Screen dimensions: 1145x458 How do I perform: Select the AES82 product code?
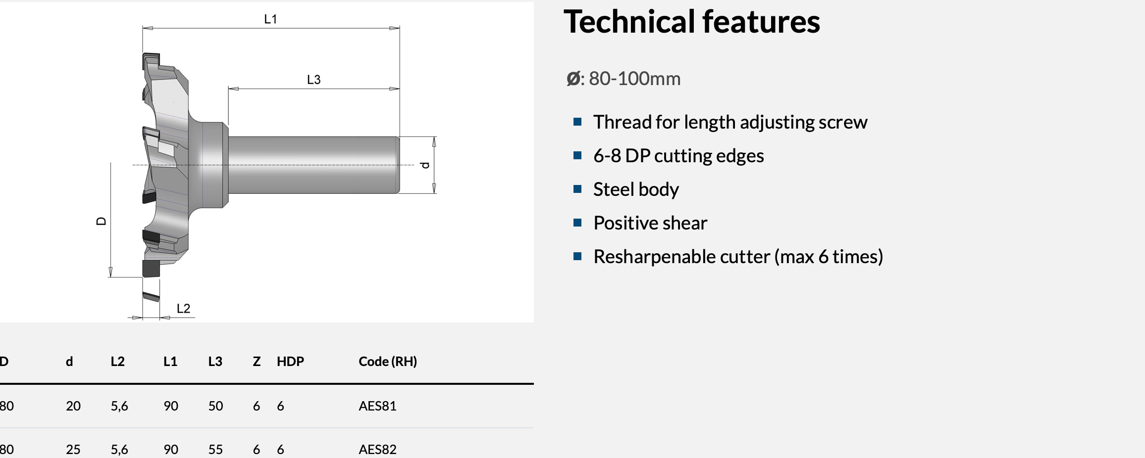[x=377, y=450]
